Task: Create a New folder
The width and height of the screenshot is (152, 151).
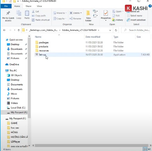Action: pos(88,16)
